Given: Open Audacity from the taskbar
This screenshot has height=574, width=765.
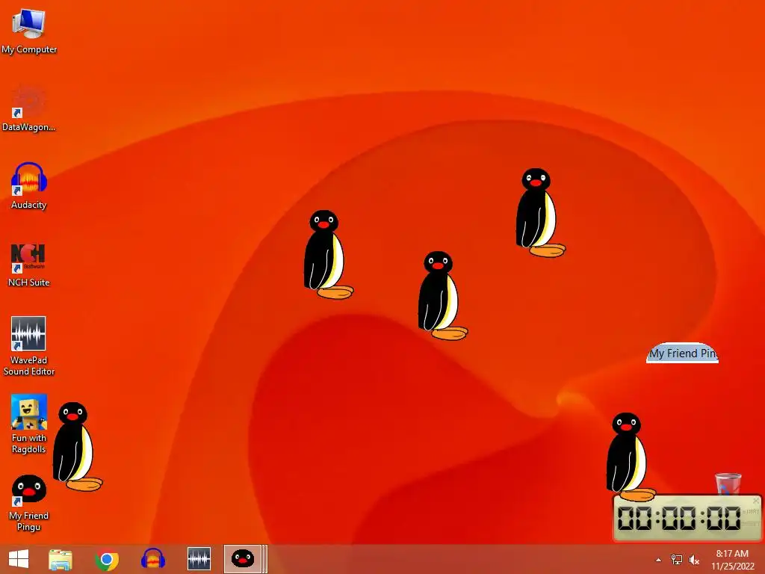Looking at the screenshot, I should pos(152,559).
